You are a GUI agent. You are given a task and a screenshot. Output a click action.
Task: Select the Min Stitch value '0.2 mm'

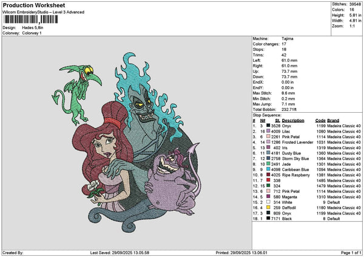288,99
